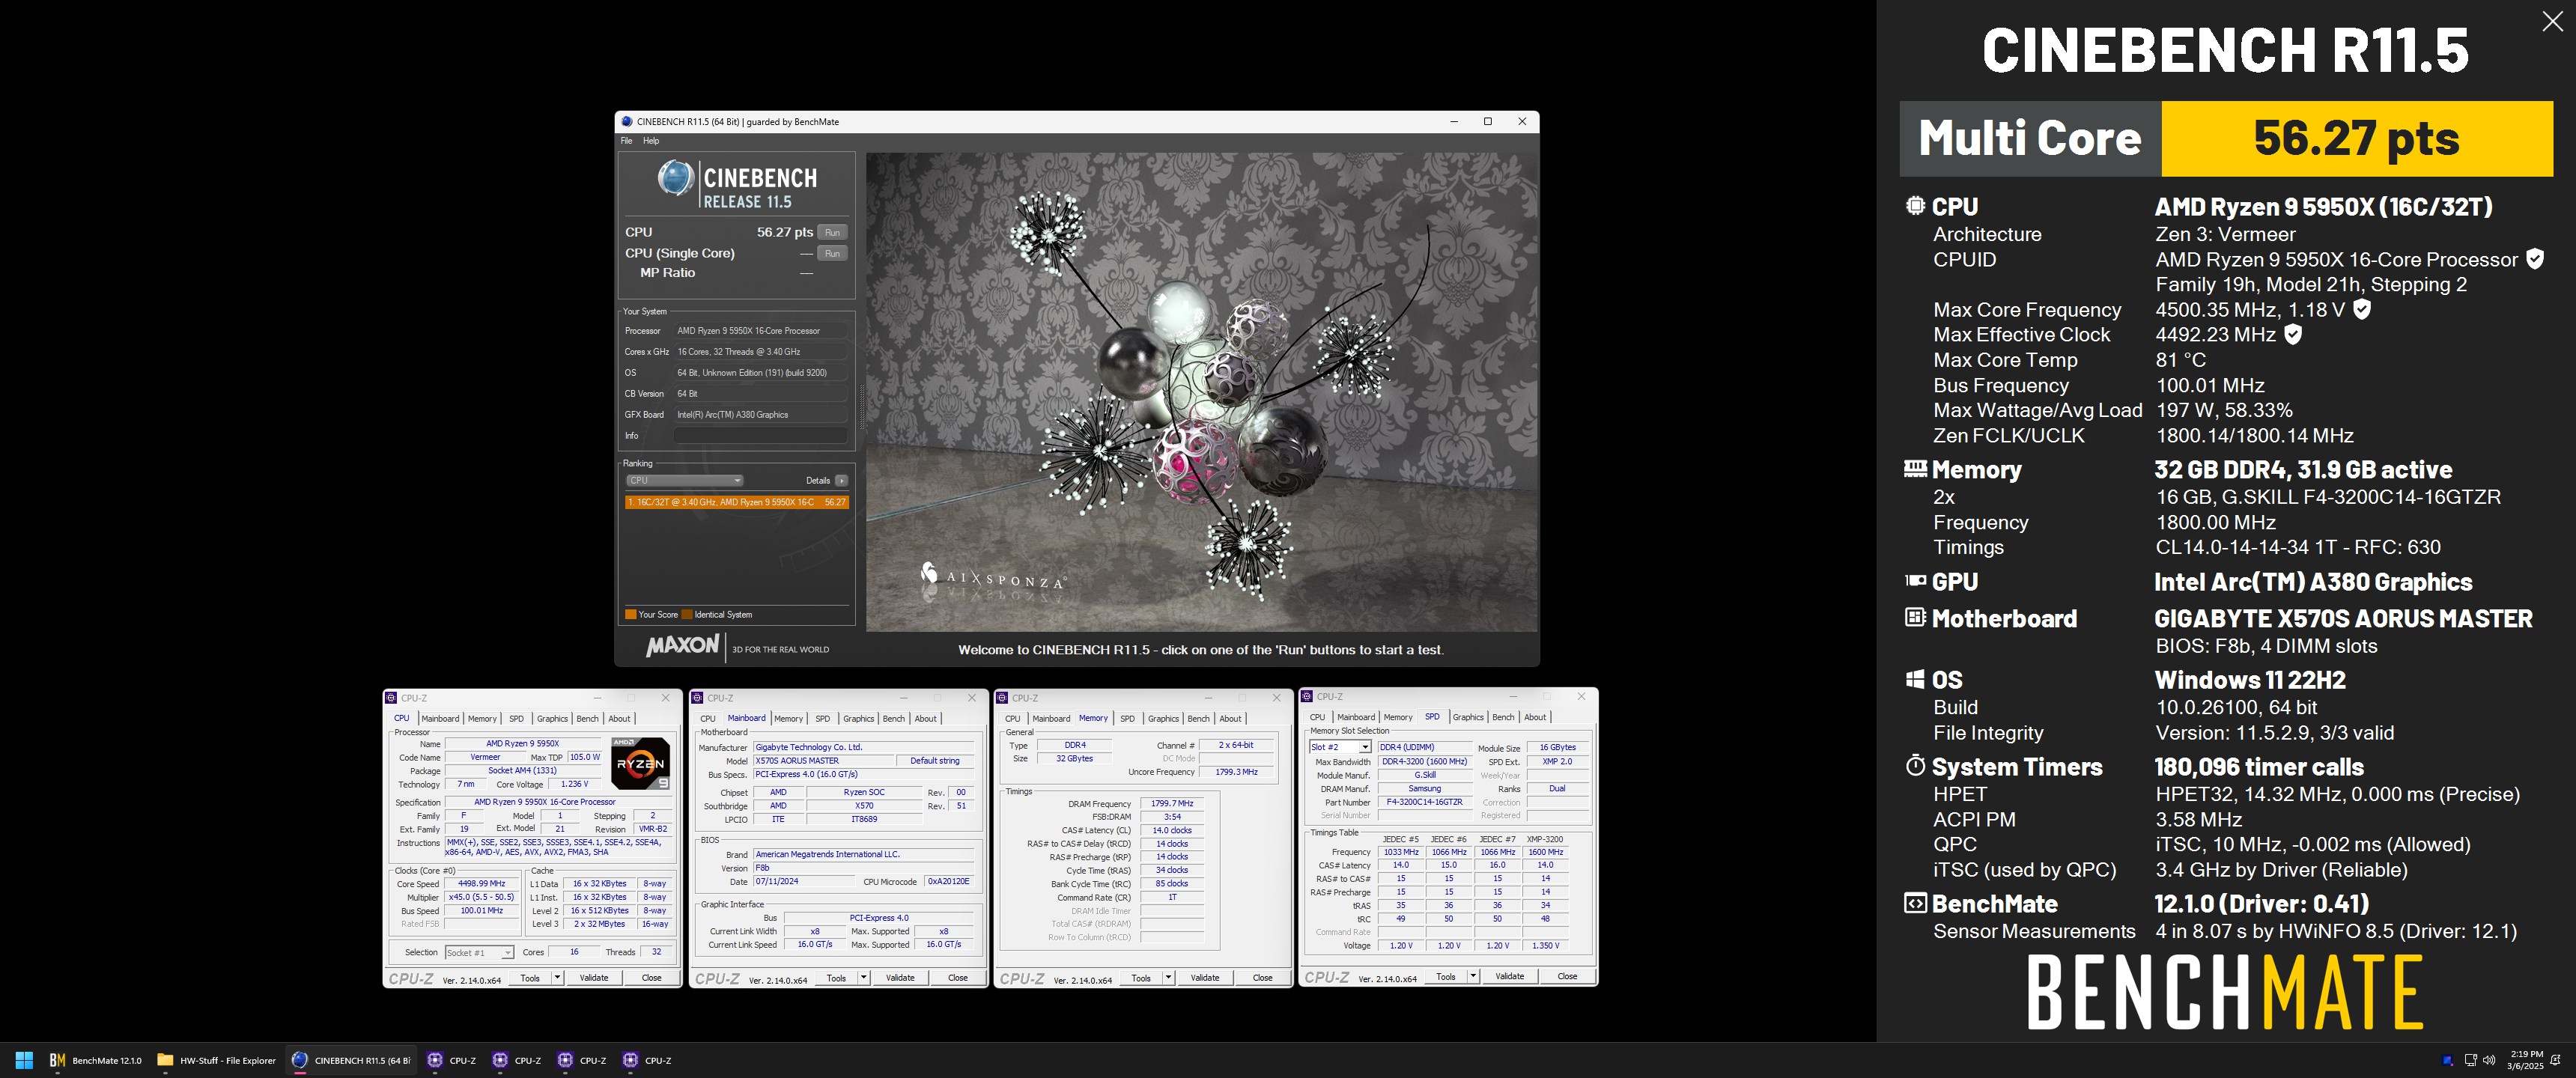Open the File menu in Cinebench
Image resolution: width=2576 pixels, height=1078 pixels.
[626, 141]
